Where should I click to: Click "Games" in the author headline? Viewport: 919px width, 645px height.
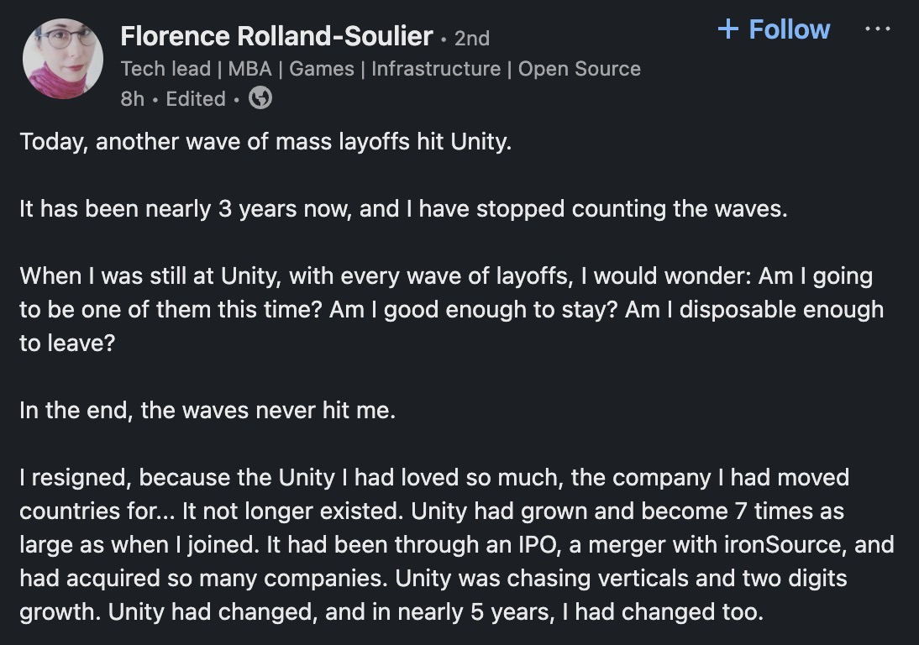pyautogui.click(x=322, y=69)
